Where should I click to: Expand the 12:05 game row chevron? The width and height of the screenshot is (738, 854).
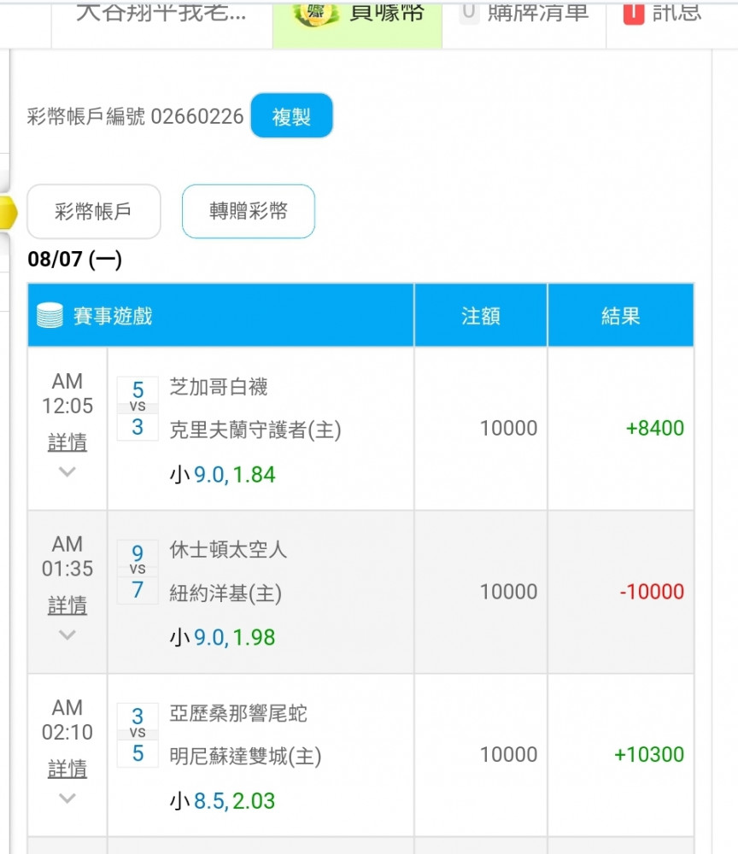[67, 471]
